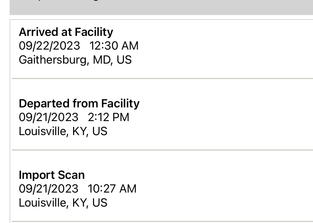Select the 2:12 PM departure time

click(108, 117)
